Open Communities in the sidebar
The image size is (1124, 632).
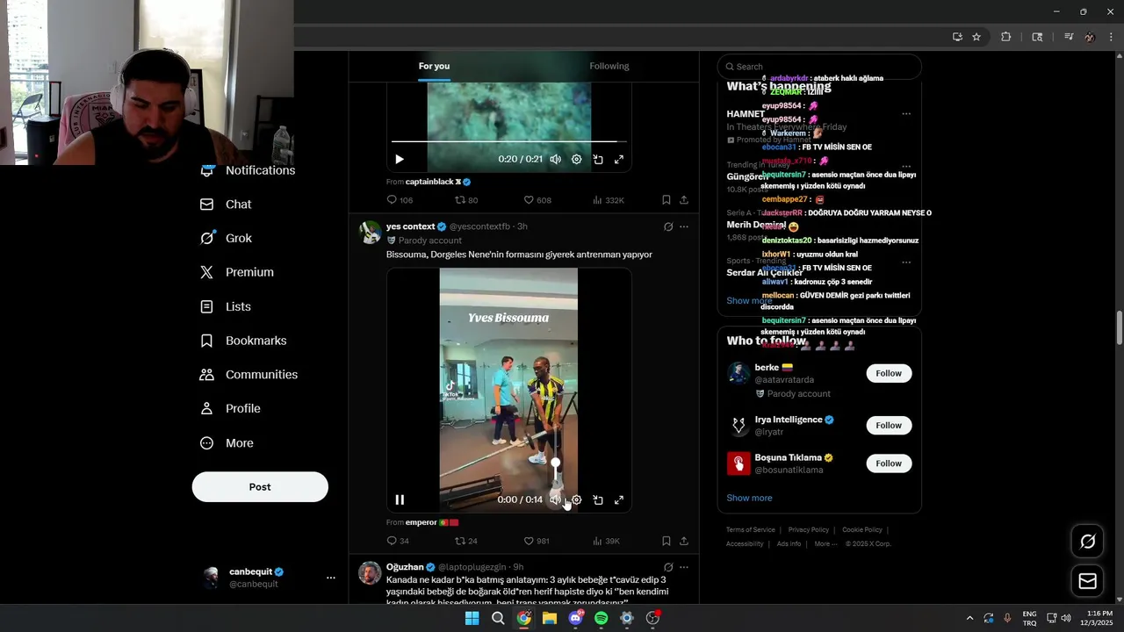coord(249,374)
